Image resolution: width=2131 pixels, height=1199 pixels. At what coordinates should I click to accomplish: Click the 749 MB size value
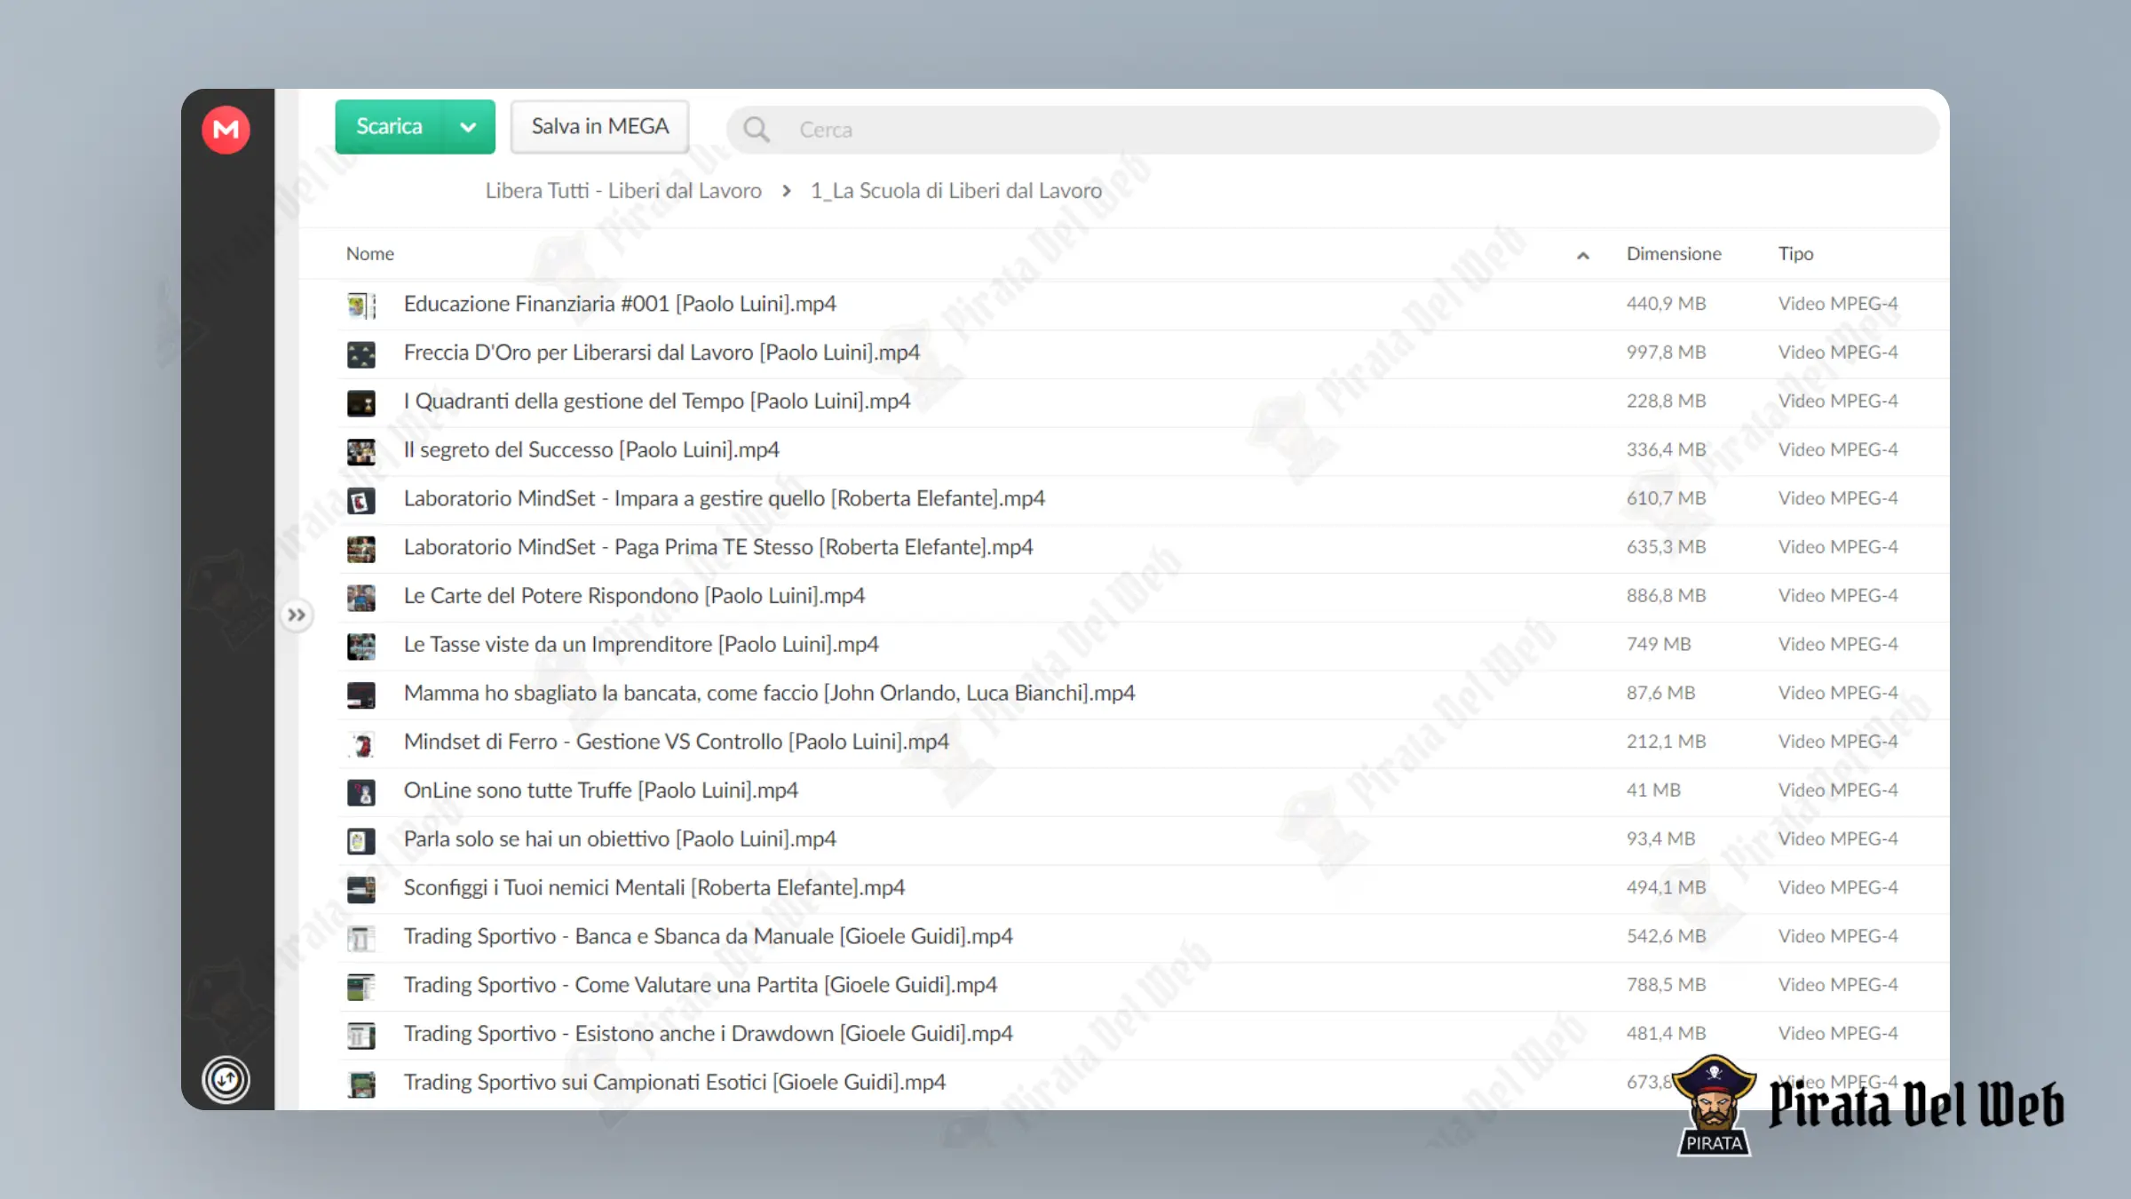(1659, 644)
